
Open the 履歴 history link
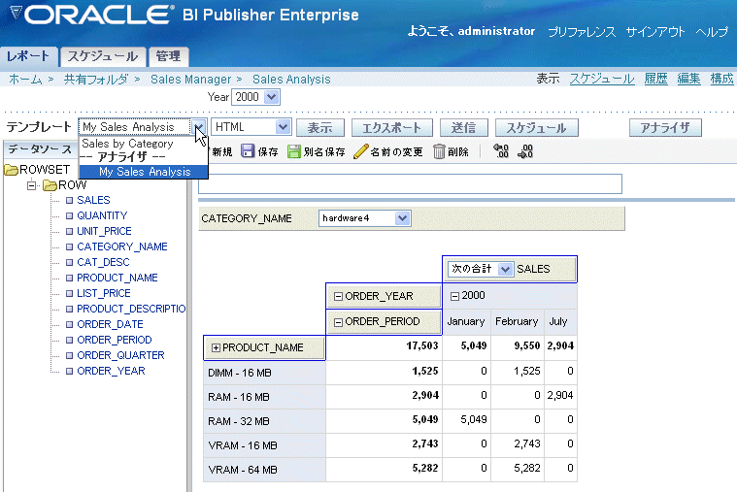655,79
